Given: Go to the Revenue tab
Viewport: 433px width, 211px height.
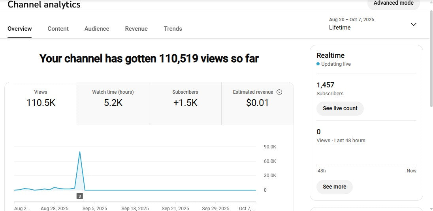Looking at the screenshot, I should coord(136,29).
